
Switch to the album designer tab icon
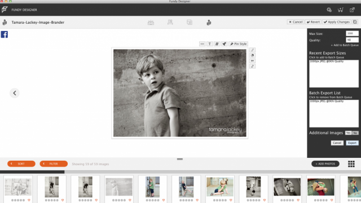pyautogui.click(x=151, y=23)
